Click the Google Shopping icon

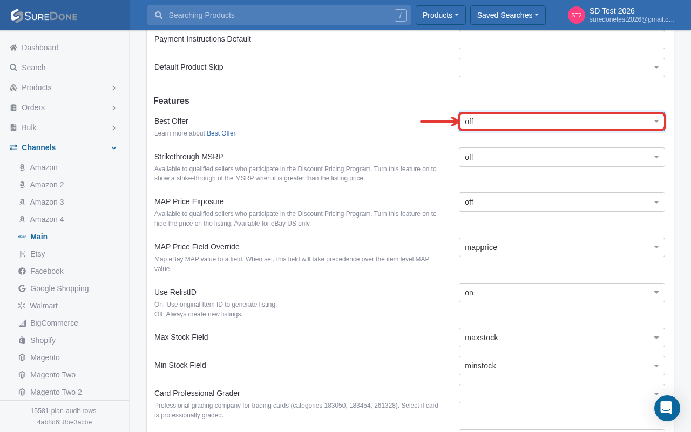(22, 288)
